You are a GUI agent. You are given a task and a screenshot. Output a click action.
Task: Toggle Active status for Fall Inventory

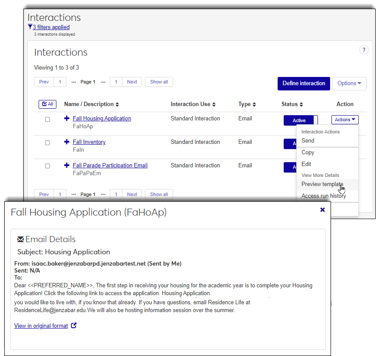pos(290,144)
